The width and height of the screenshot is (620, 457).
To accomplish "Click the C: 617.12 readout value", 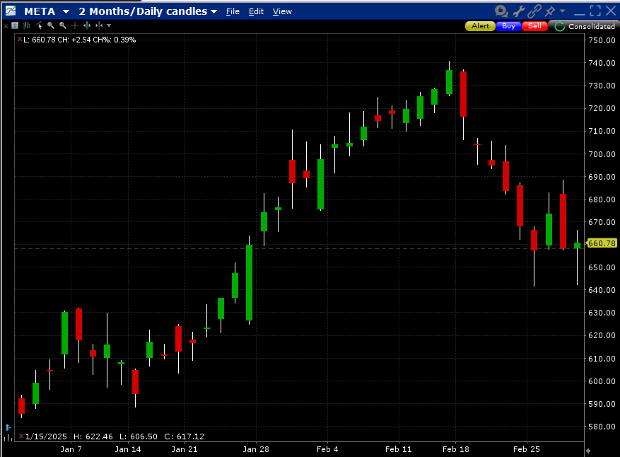I will tap(185, 436).
